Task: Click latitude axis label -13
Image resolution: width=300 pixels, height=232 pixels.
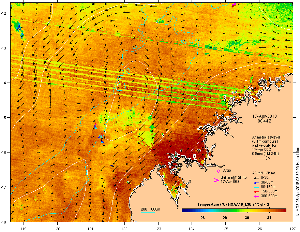Action: (x=3, y=48)
